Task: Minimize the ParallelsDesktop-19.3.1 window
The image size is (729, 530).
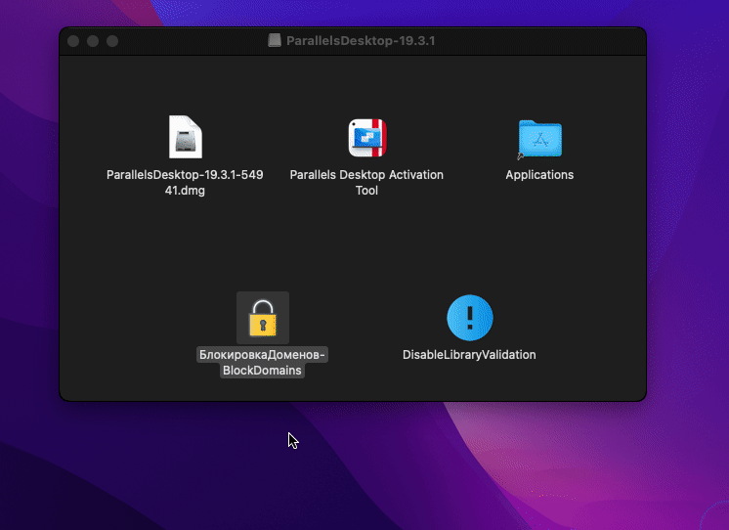Action: pos(93,41)
